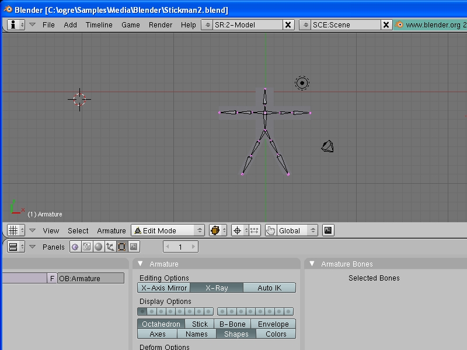Open the Help menu
Image resolution: width=467 pixels, height=350 pixels.
[x=188, y=24]
